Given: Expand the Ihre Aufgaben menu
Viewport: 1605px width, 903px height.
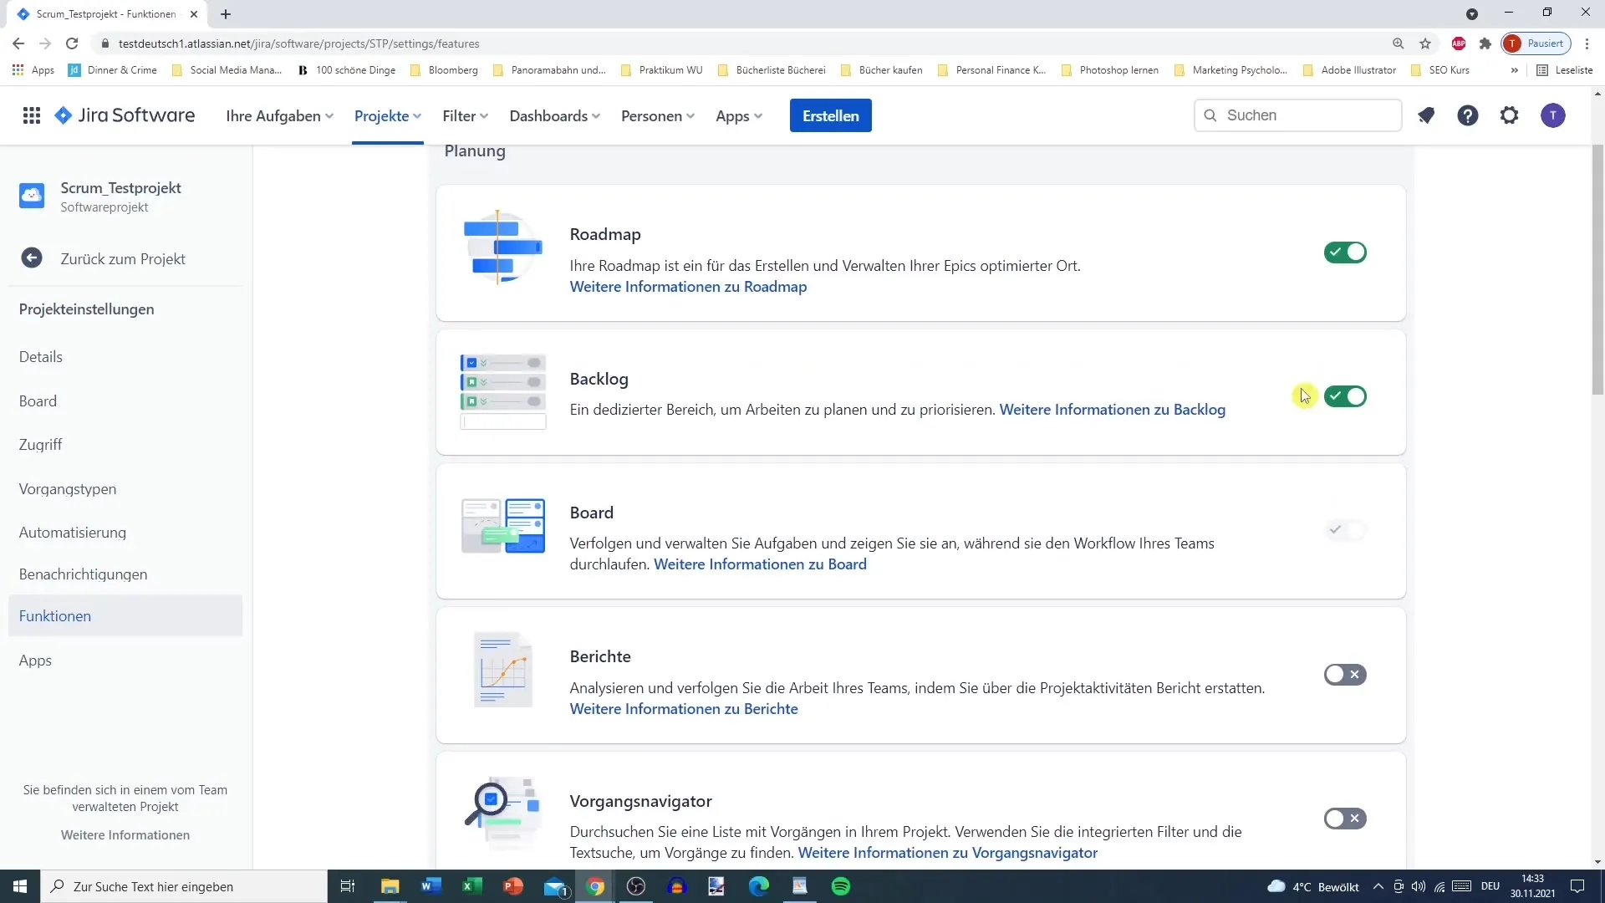Looking at the screenshot, I should point(279,115).
